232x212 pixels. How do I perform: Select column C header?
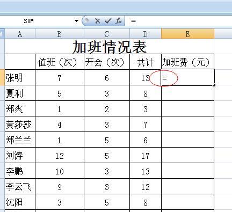tap(107, 34)
